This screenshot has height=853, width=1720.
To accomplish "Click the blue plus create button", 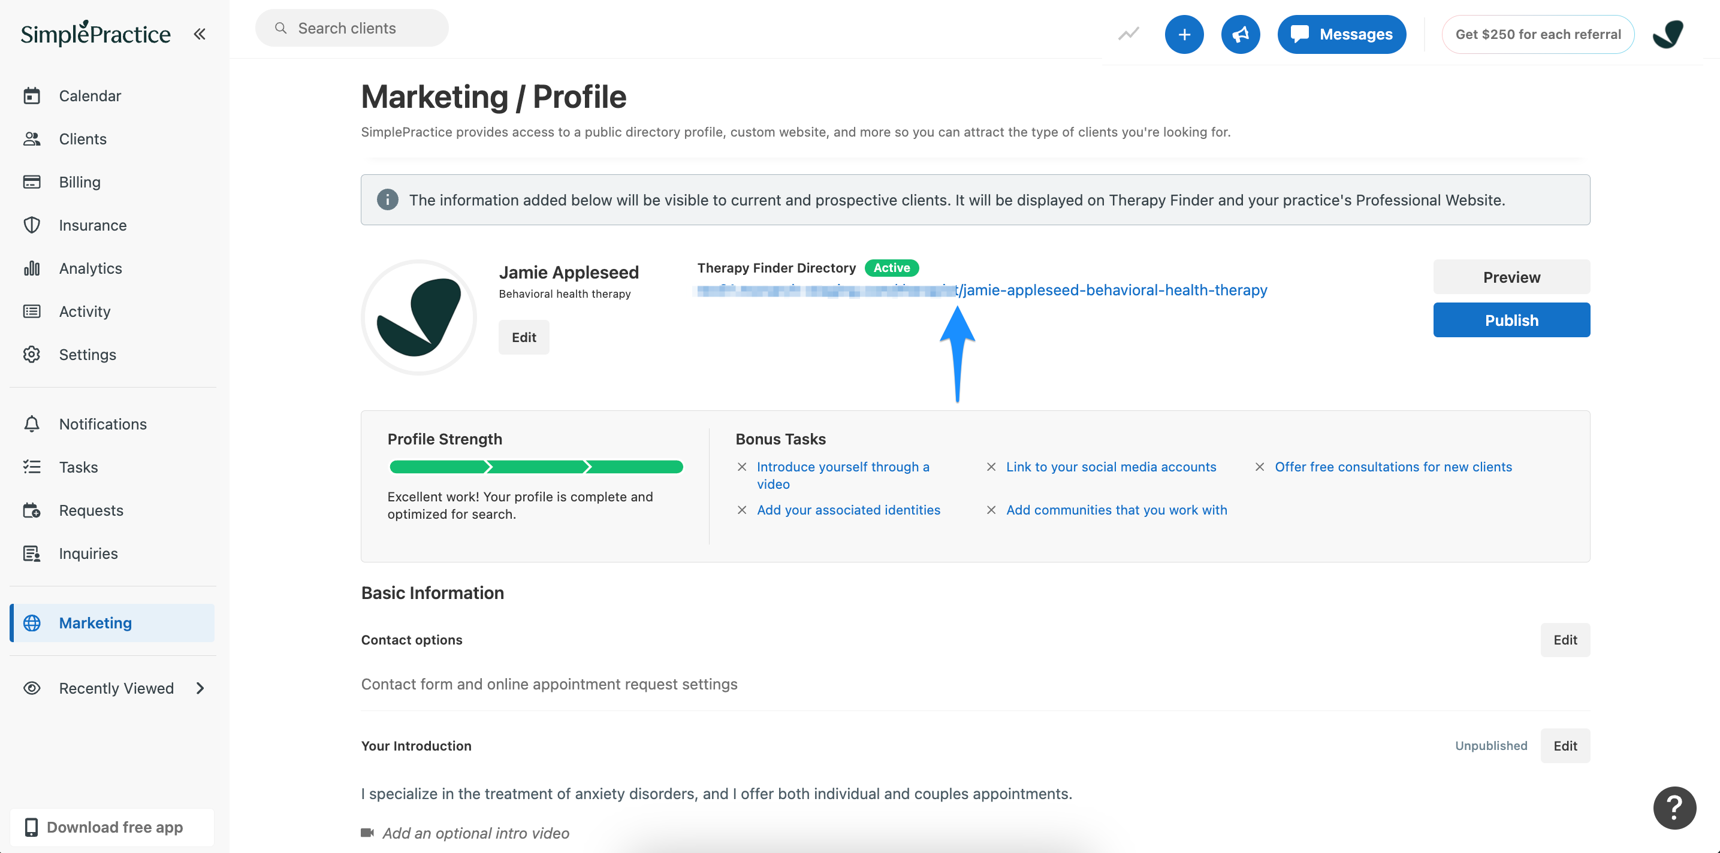I will click(x=1184, y=34).
